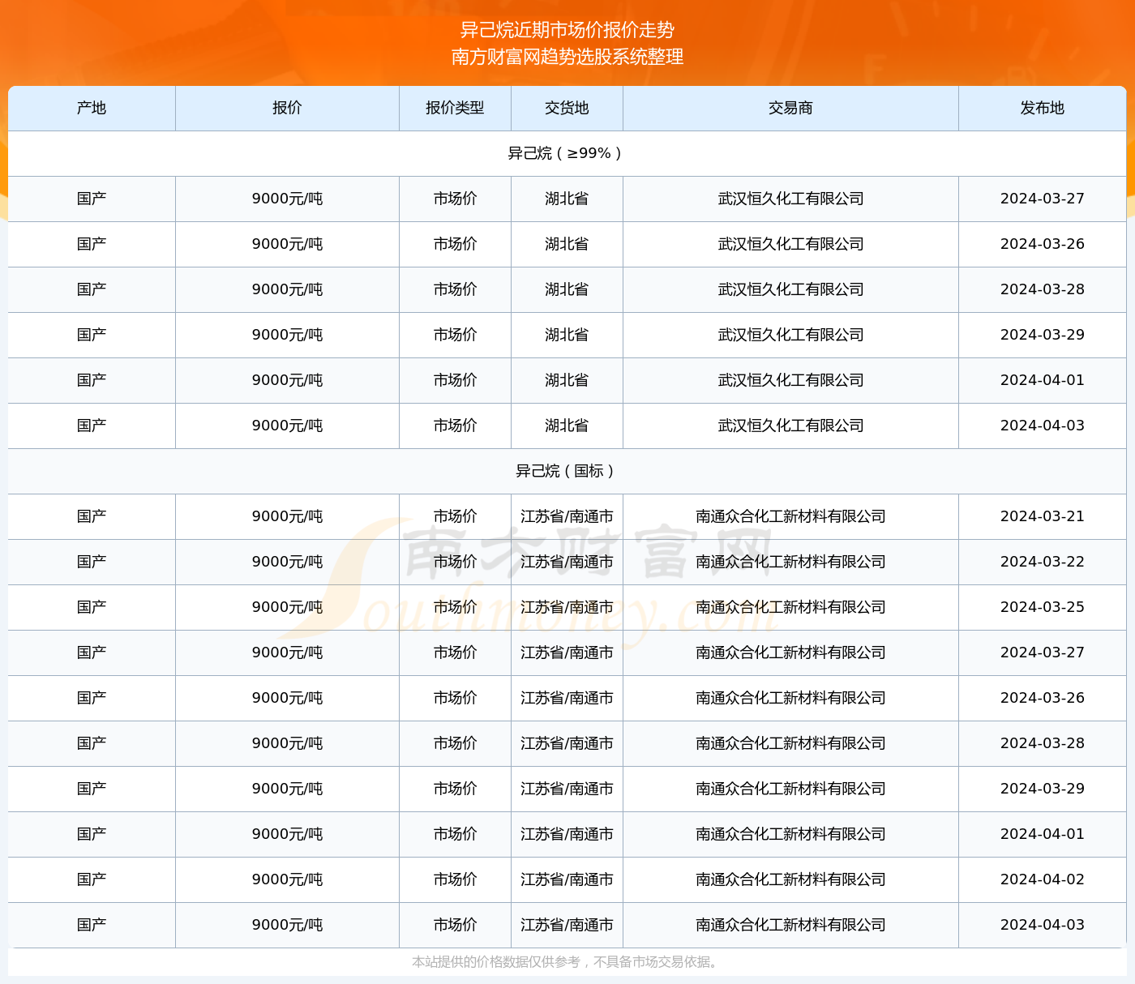Click 江苏省/南通市 in the 2024-03-25 row
Viewport: 1135px width, 984px height.
[x=567, y=607]
